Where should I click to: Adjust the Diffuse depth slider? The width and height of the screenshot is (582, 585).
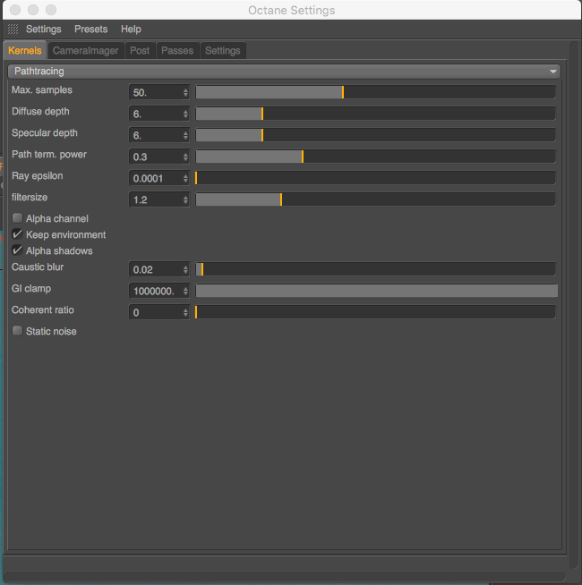[375, 114]
